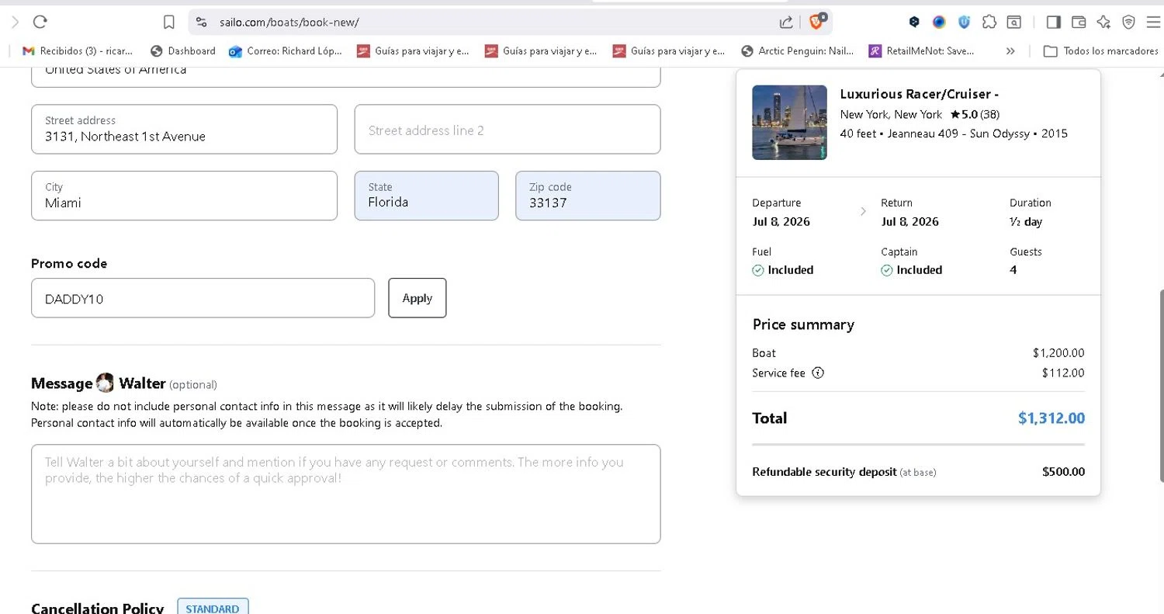Screen dimensions: 1164x614
Task: Open the blue shield extension icon
Action: pos(964,23)
